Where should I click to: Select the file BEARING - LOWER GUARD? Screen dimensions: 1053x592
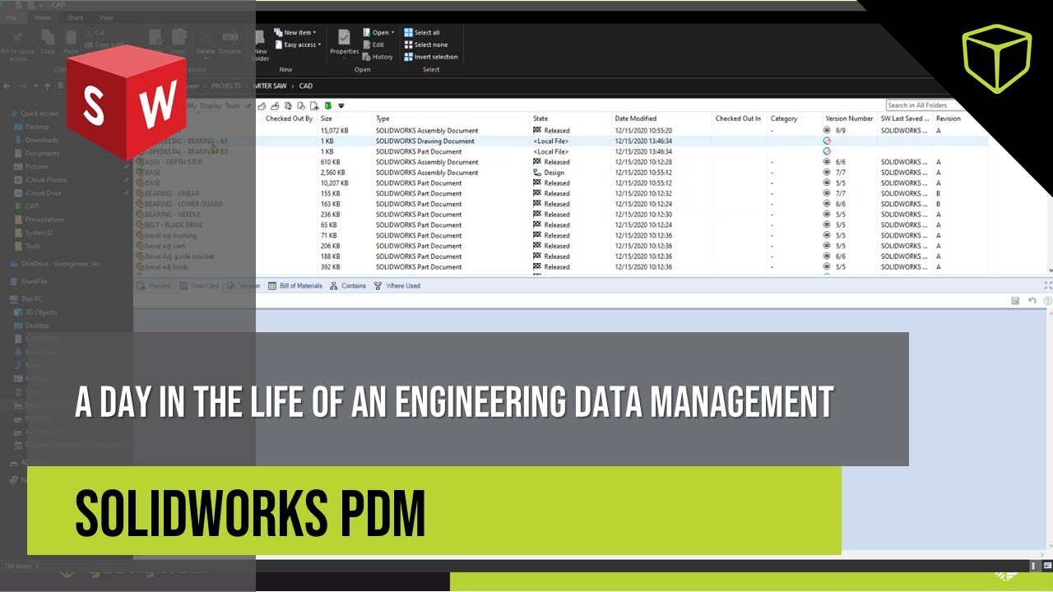tap(179, 204)
